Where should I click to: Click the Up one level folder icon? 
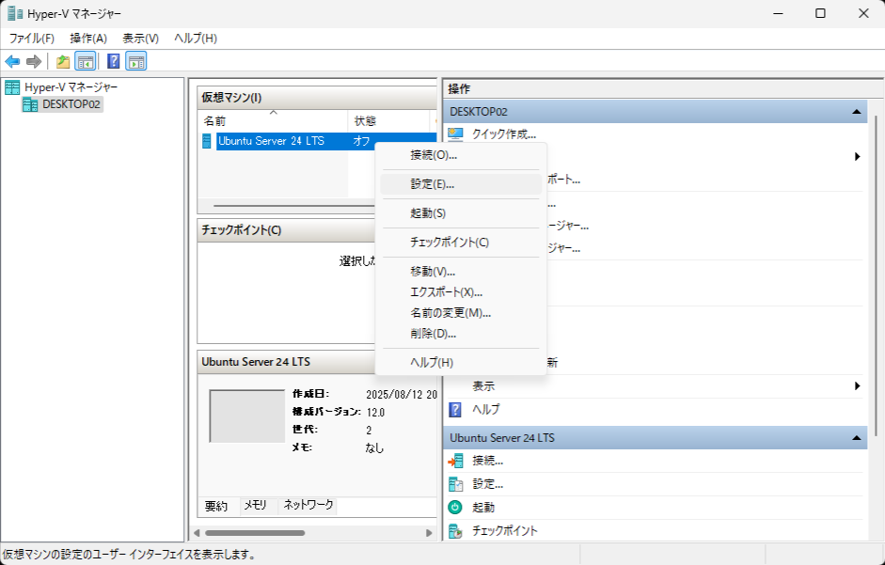(x=63, y=61)
